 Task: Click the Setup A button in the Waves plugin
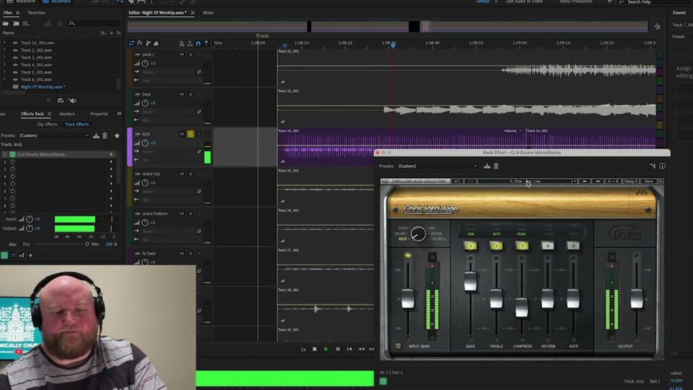[x=631, y=181]
